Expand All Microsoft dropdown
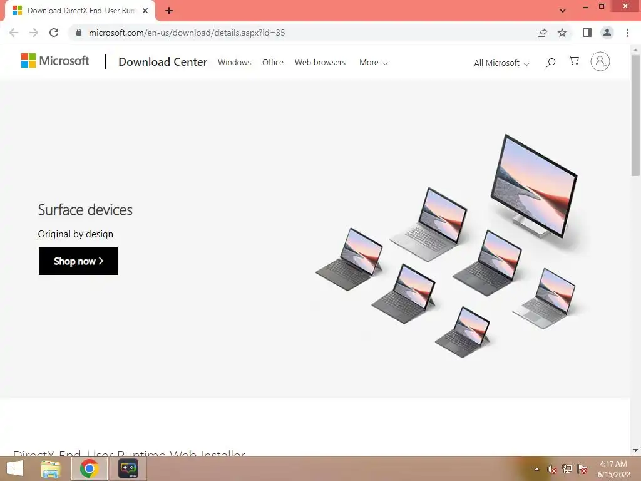The image size is (641, 481). click(501, 63)
